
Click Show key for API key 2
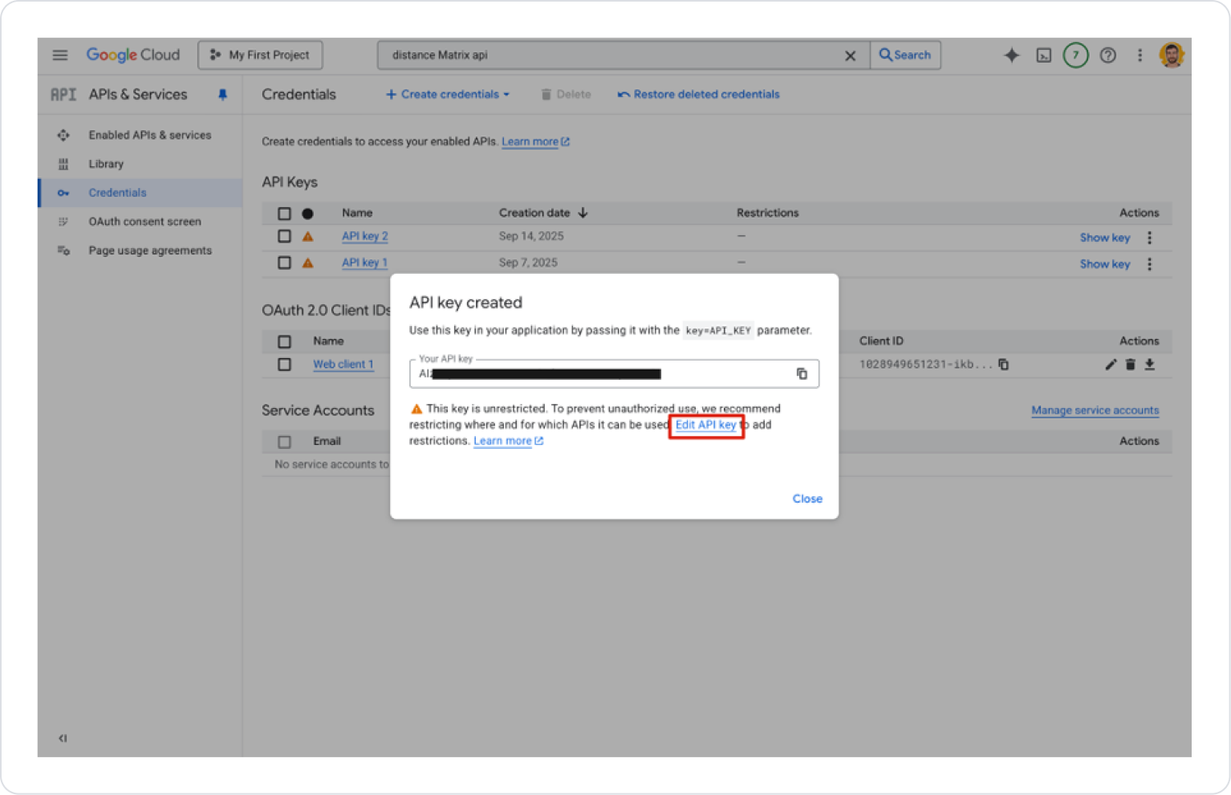click(1104, 238)
